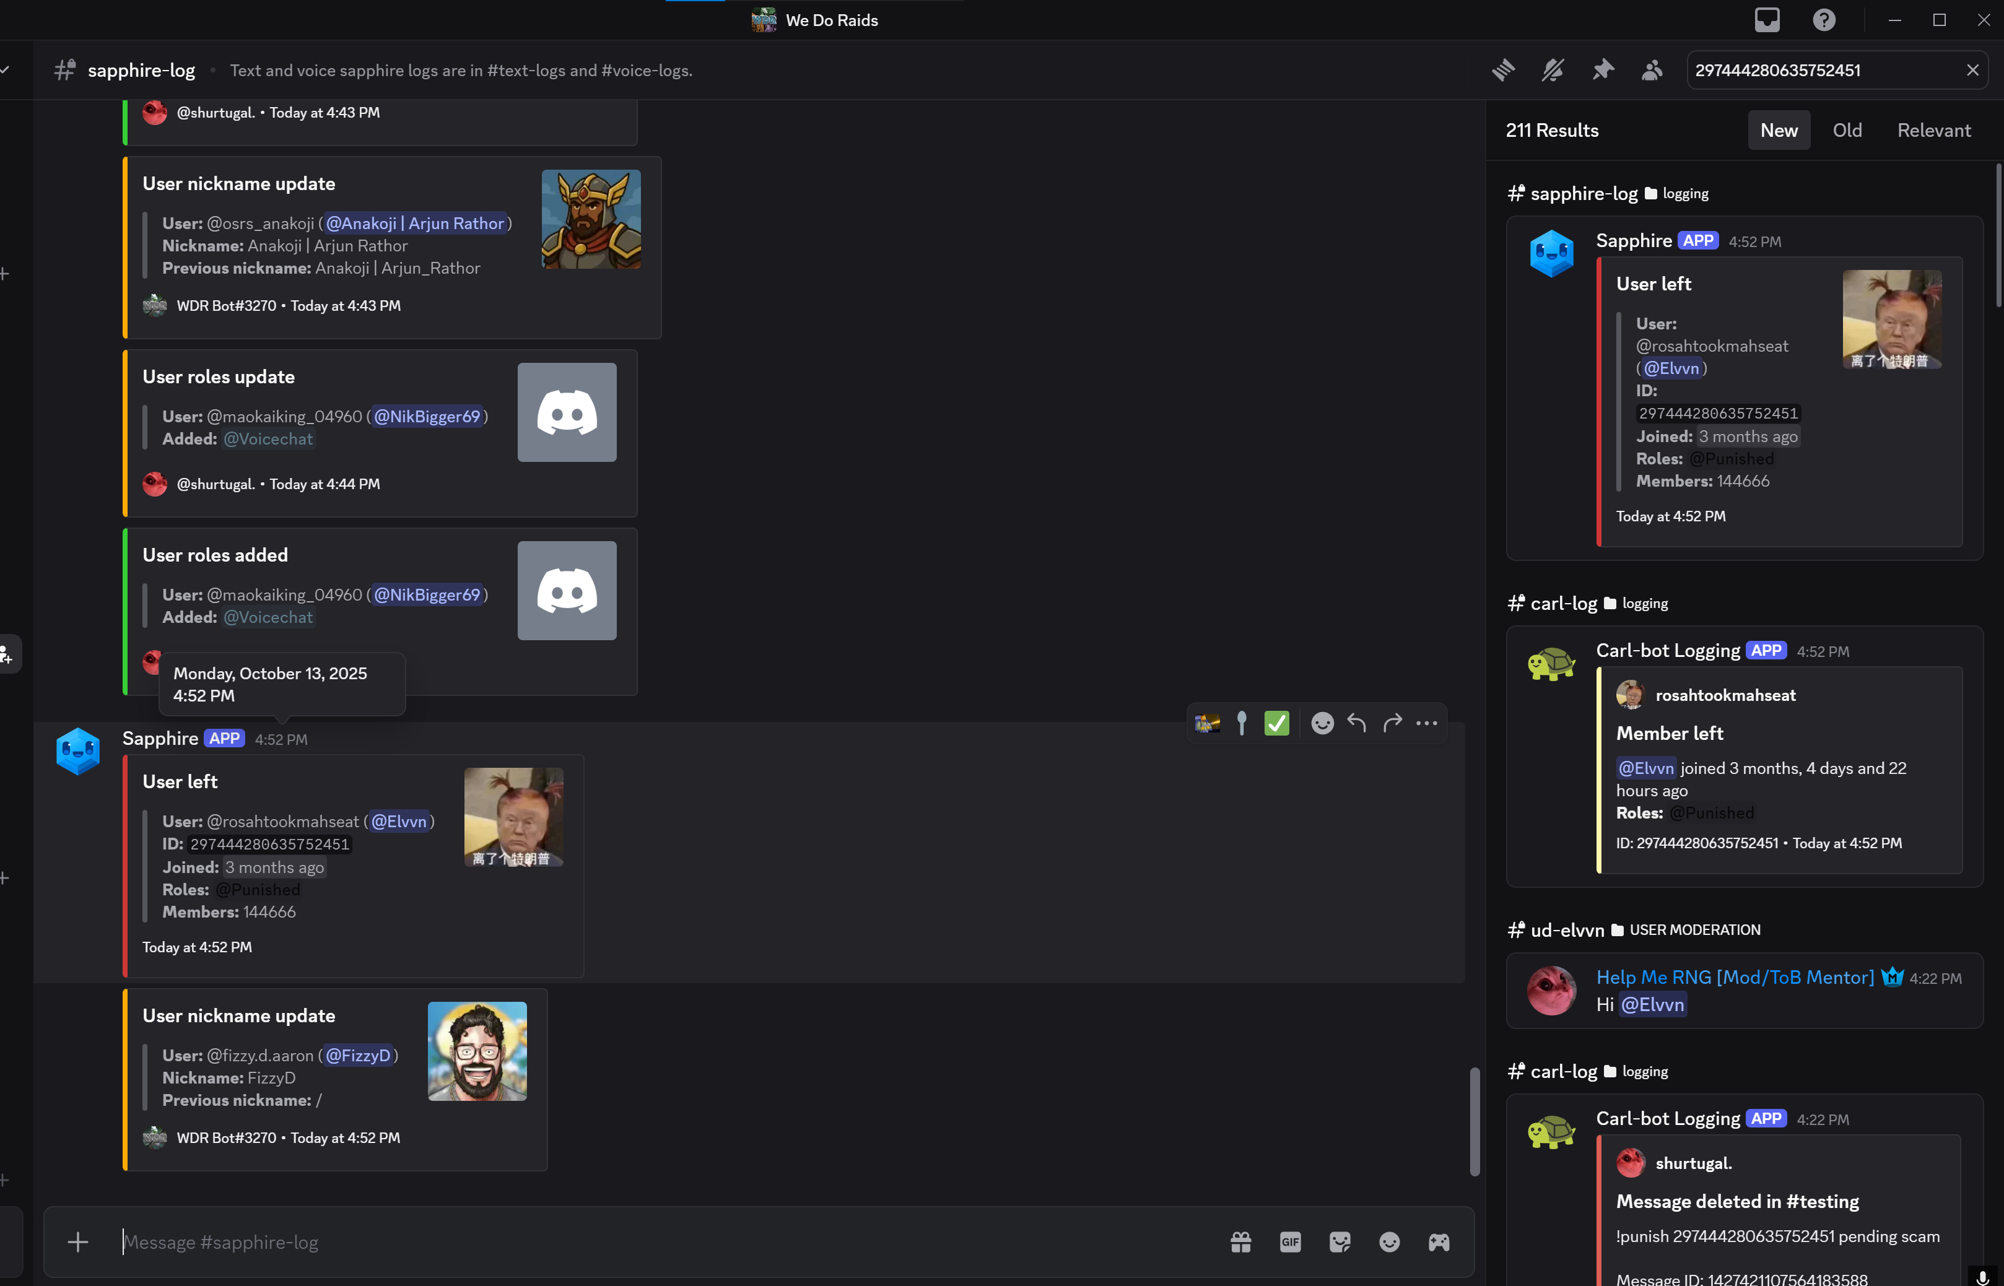The width and height of the screenshot is (2004, 1286).
Task: Toggle notification settings bell icon
Action: (x=1553, y=70)
